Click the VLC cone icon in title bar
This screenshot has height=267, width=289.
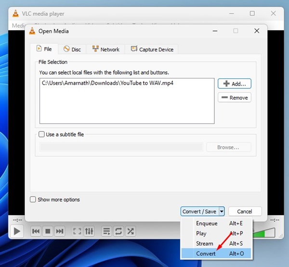[x=16, y=13]
